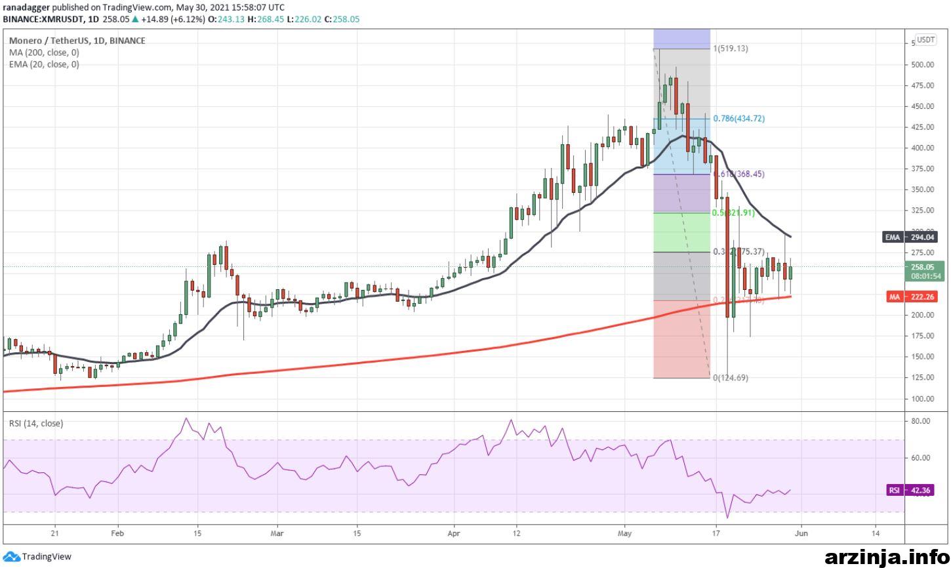Click the 400.00 price axis label
Screen dimensions: 951x568
pos(922,148)
